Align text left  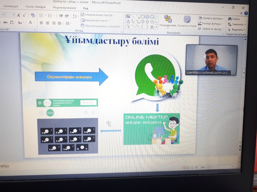(41, 23)
